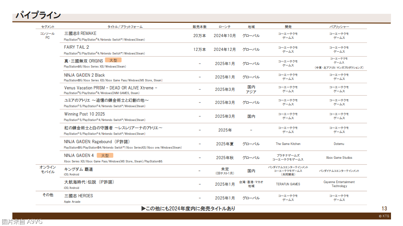
Task: Click the 販売本数 column header
Action: [x=199, y=27]
